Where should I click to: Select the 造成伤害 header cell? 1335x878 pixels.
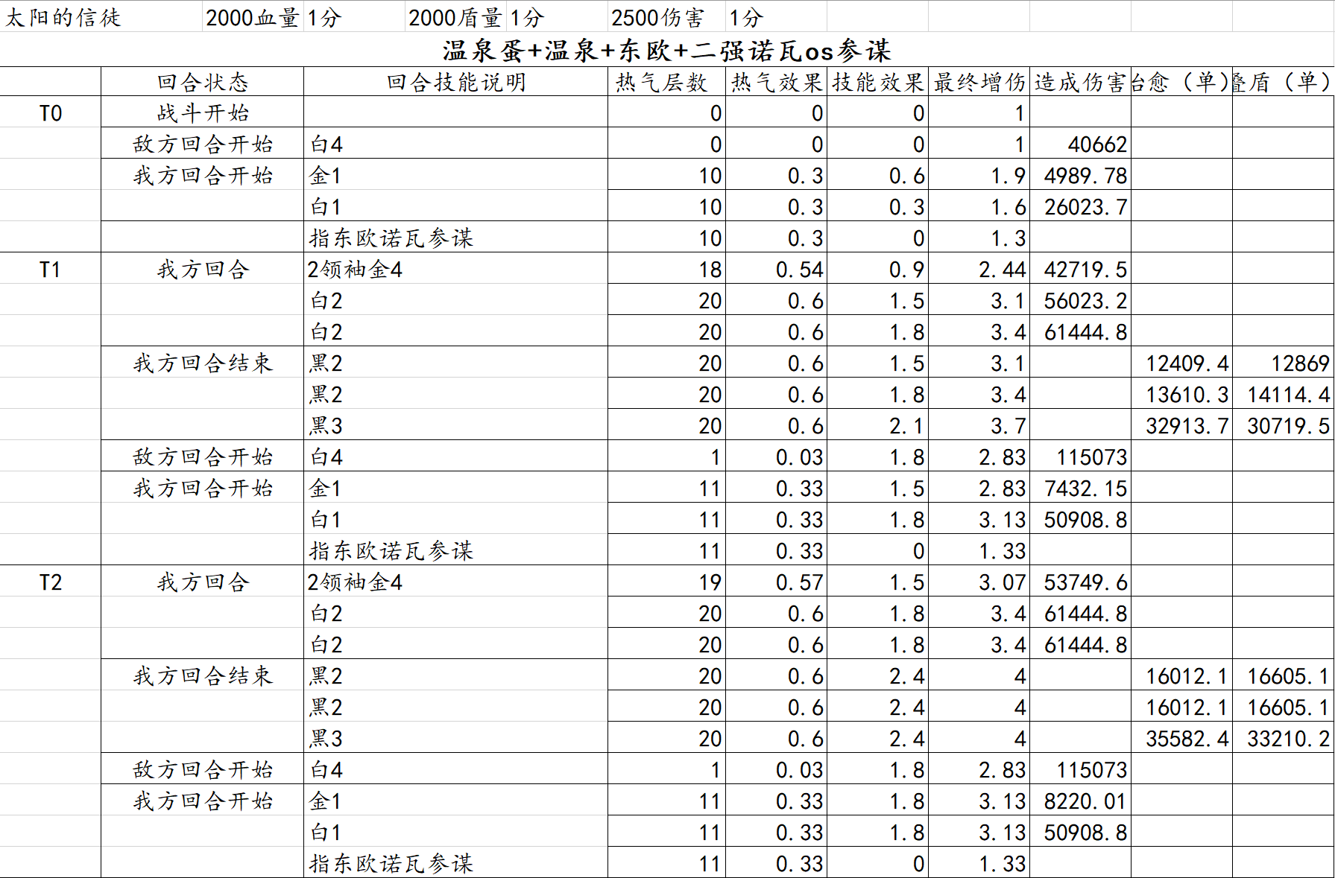pyautogui.click(x=1080, y=82)
